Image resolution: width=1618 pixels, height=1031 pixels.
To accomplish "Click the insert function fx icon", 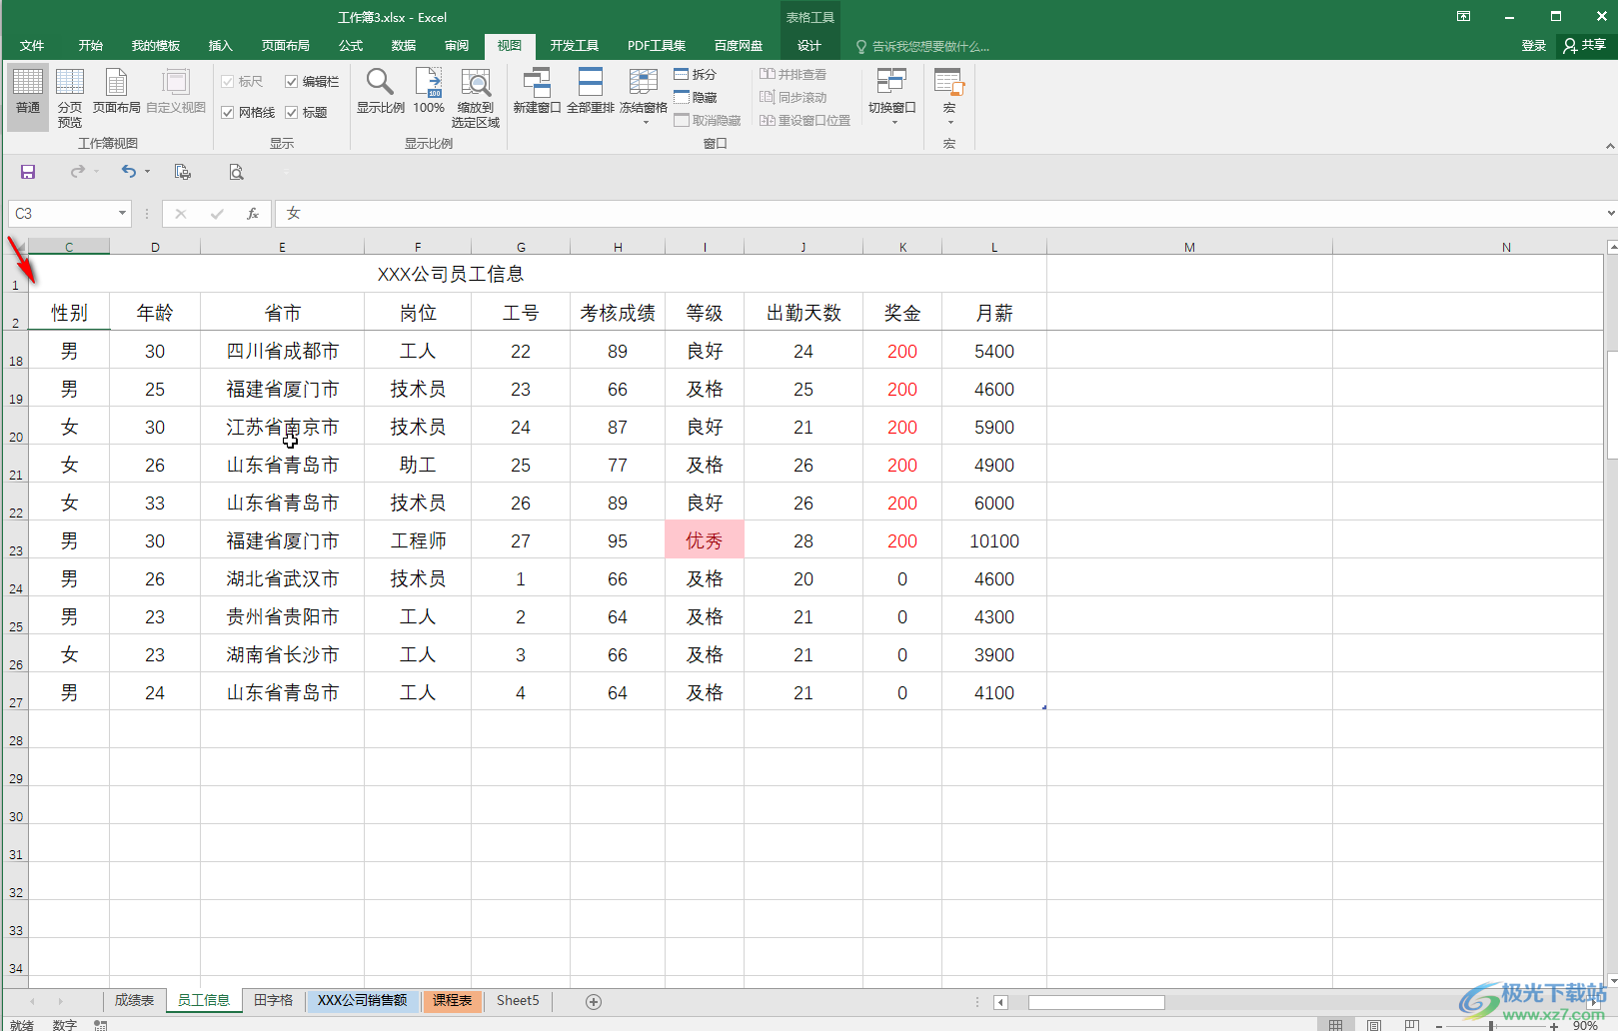I will (253, 213).
